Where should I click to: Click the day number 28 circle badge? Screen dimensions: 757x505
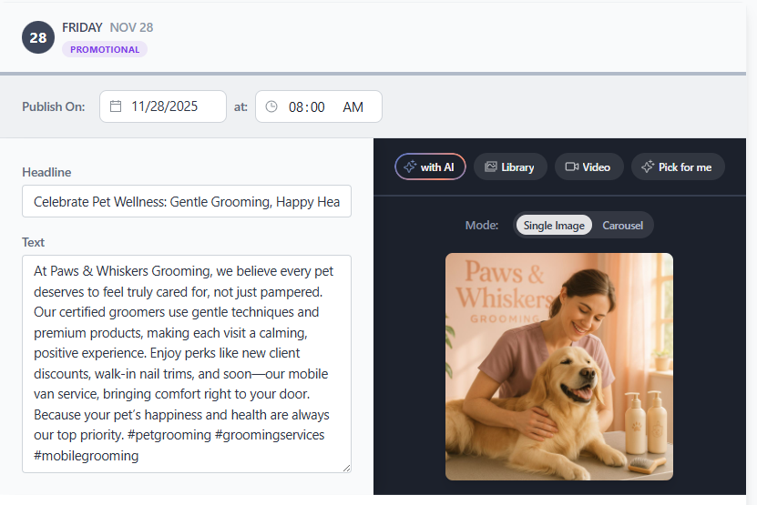(38, 38)
